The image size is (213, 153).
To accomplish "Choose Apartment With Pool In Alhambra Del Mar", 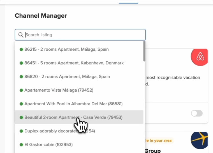I will pos(73,104).
